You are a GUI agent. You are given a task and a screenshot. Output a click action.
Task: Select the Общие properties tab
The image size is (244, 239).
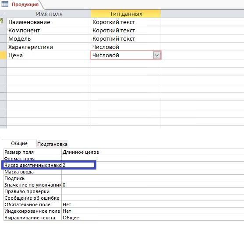pyautogui.click(x=19, y=143)
